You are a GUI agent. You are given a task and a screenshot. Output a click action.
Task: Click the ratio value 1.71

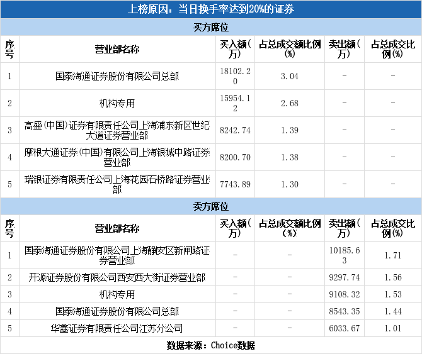pos(393,255)
